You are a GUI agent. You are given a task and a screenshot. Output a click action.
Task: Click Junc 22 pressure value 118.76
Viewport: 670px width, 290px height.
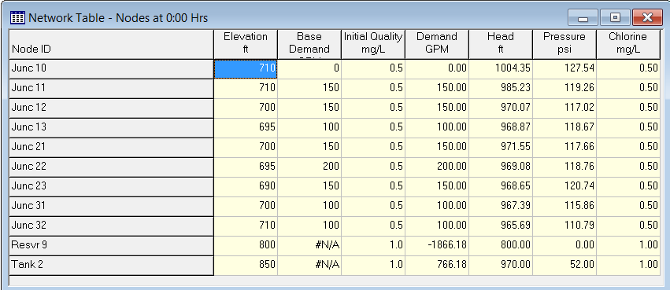[x=565, y=167]
